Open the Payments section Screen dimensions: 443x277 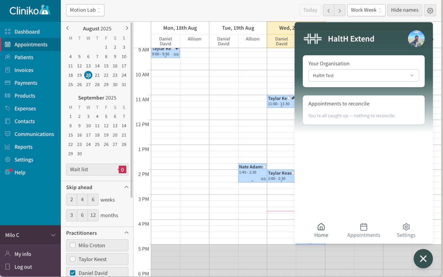pos(30,83)
